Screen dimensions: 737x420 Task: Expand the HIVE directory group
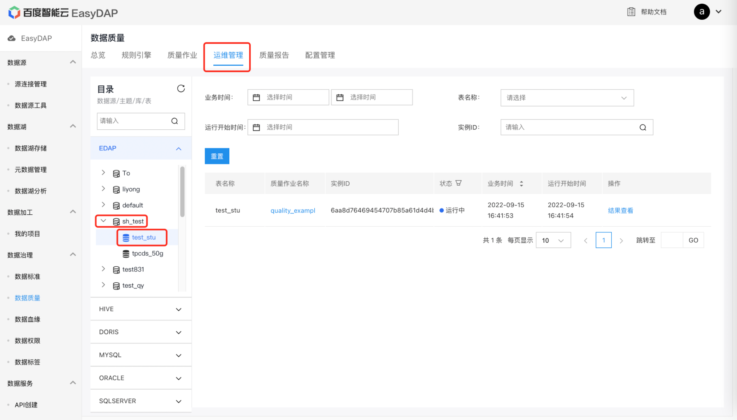coord(178,309)
